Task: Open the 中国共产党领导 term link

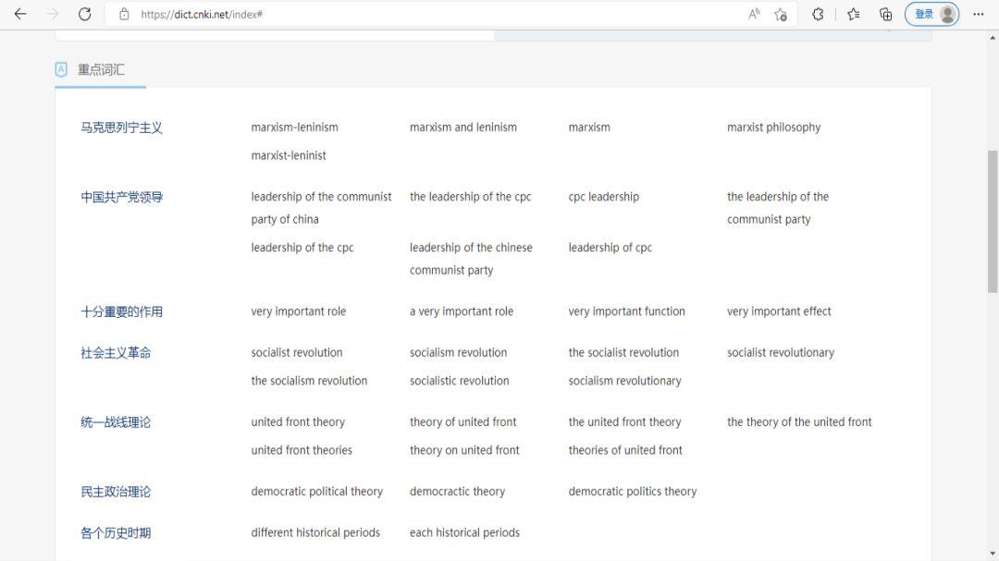Action: [x=121, y=197]
